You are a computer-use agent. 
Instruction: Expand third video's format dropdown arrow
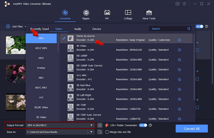(197, 100)
